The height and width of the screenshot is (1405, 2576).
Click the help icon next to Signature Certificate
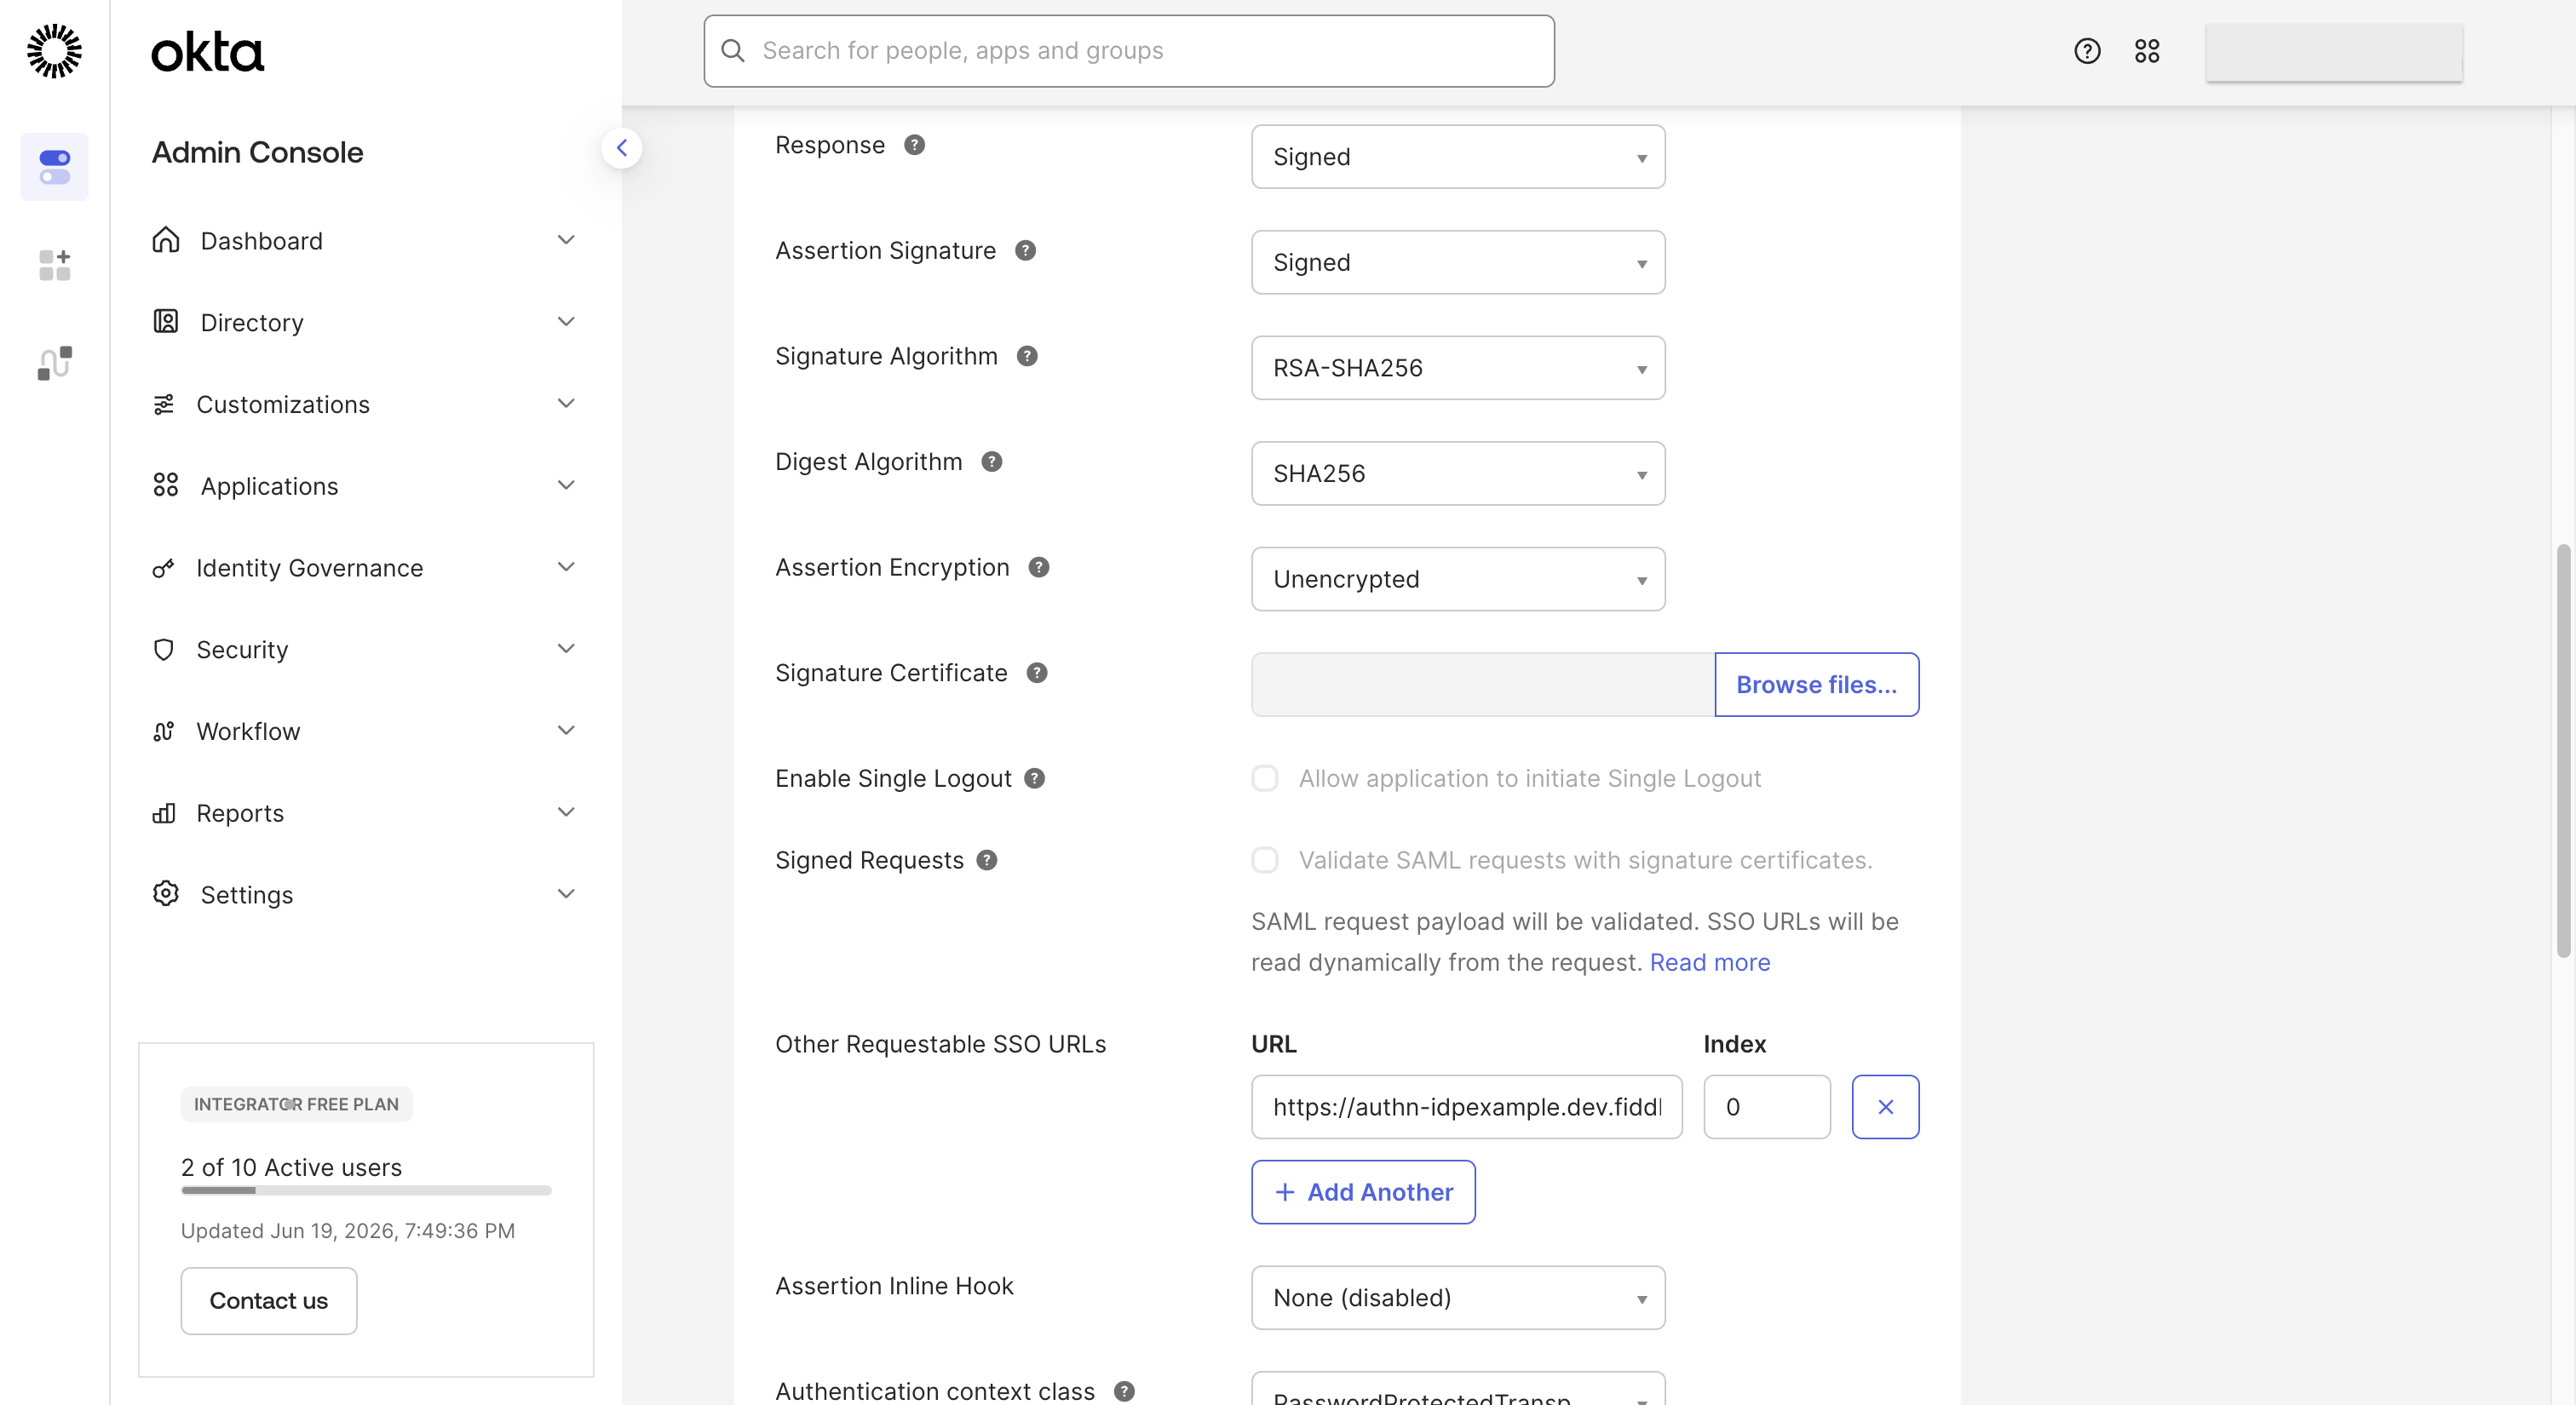(x=1037, y=674)
